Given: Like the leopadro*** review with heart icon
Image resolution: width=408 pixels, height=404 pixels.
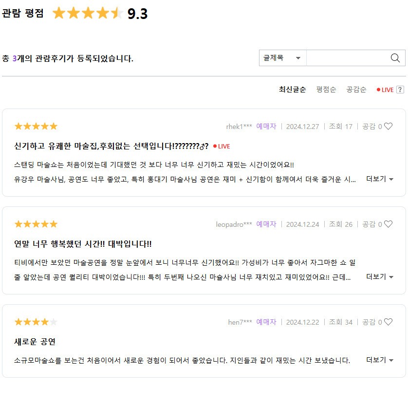Looking at the screenshot, I should (x=388, y=224).
